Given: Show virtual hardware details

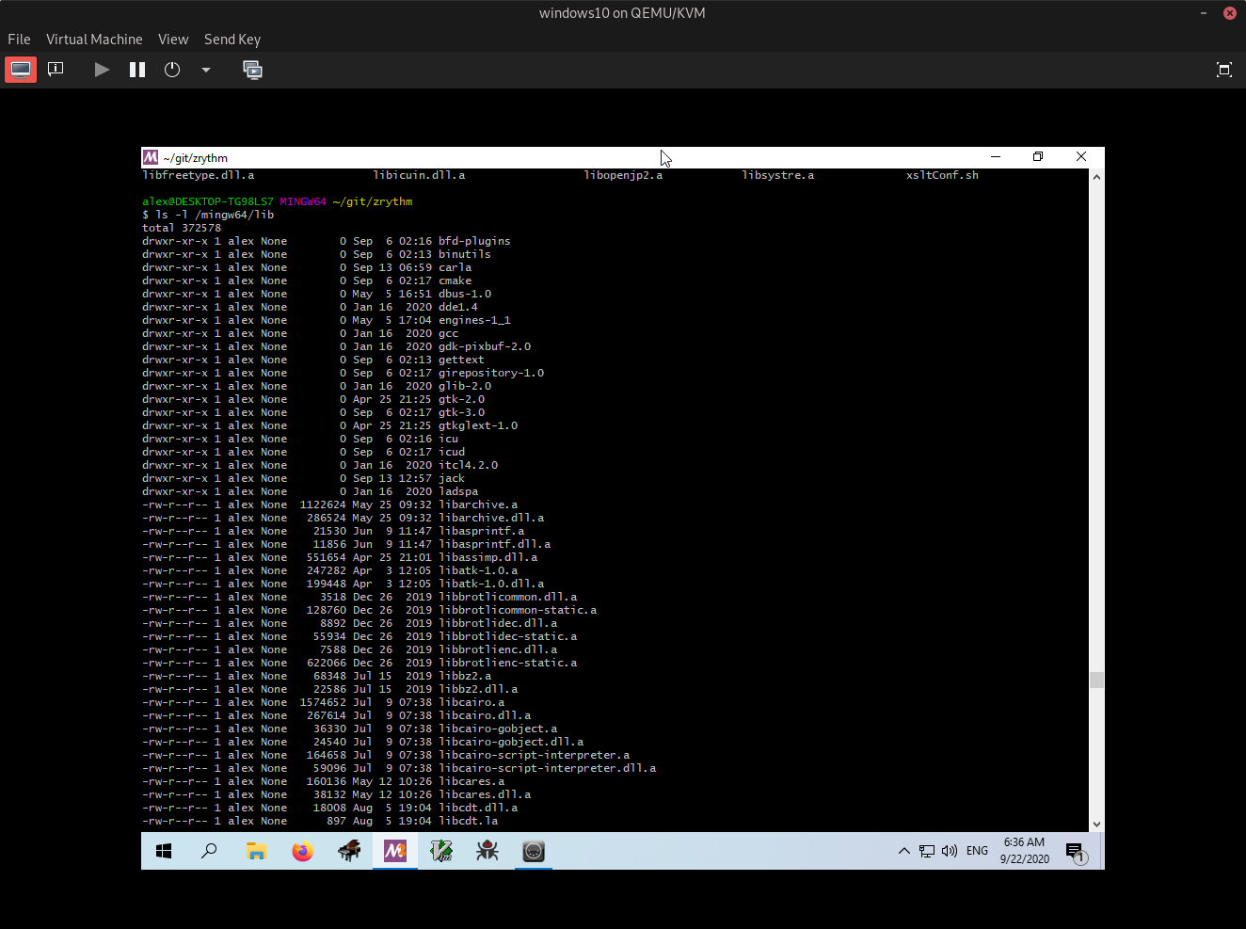Looking at the screenshot, I should 56,70.
